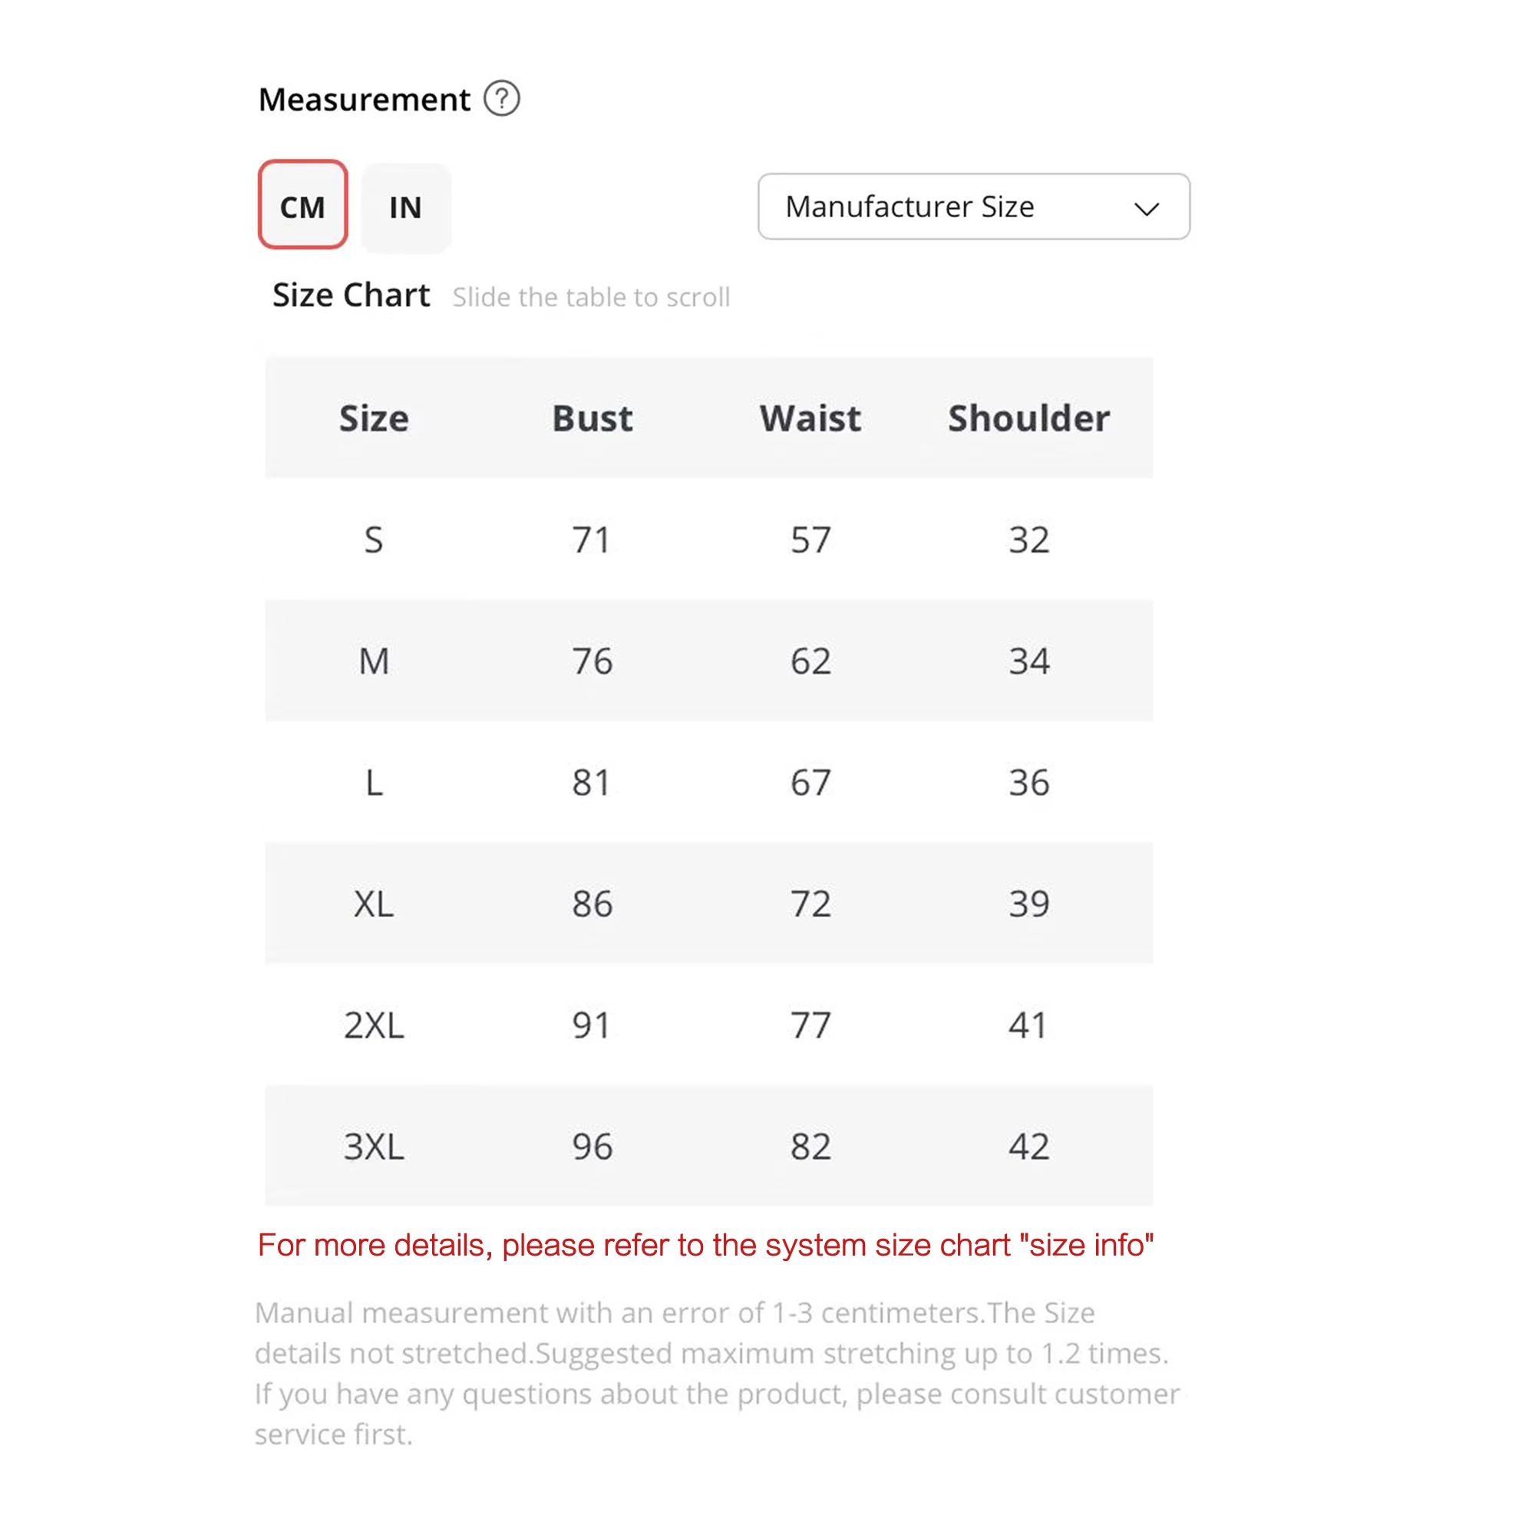Click the Waist column header

click(810, 418)
